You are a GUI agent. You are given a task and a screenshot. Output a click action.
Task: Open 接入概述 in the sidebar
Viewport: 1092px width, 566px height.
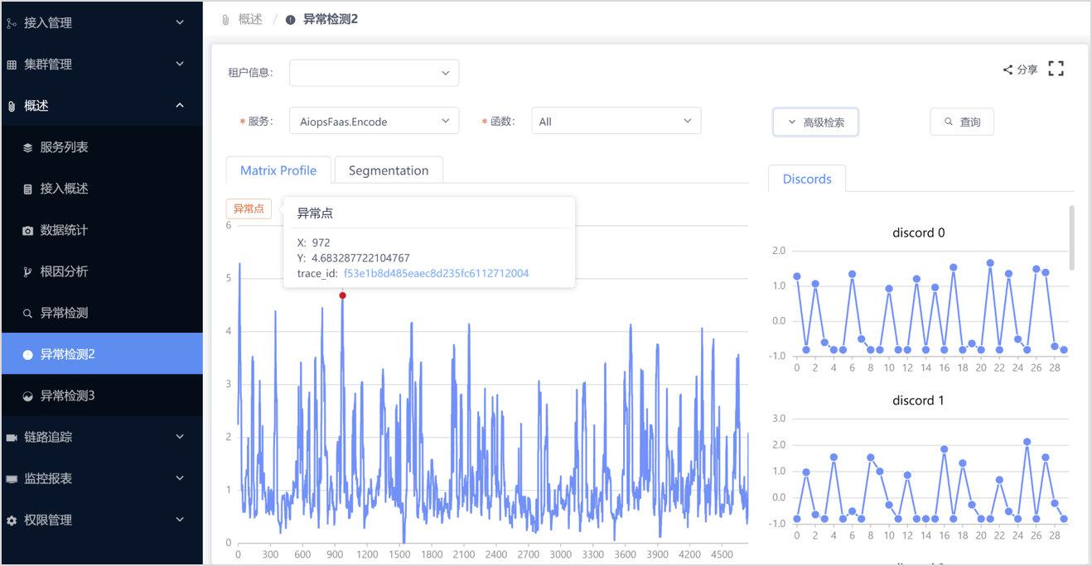click(64, 189)
